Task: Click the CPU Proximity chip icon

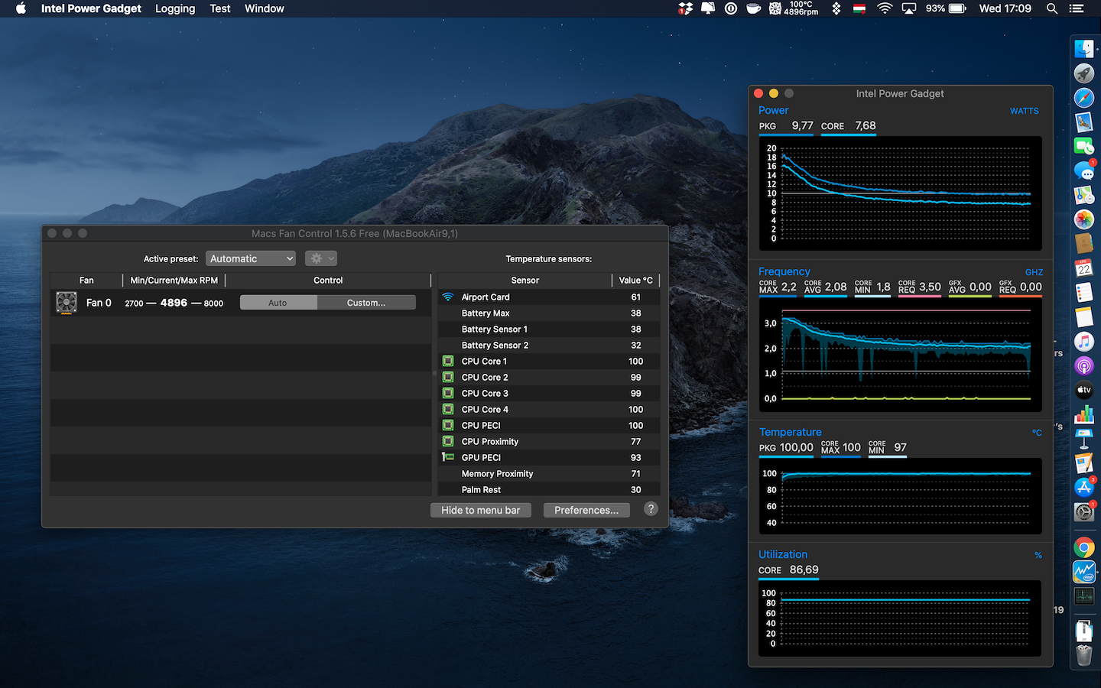Action: click(x=448, y=441)
